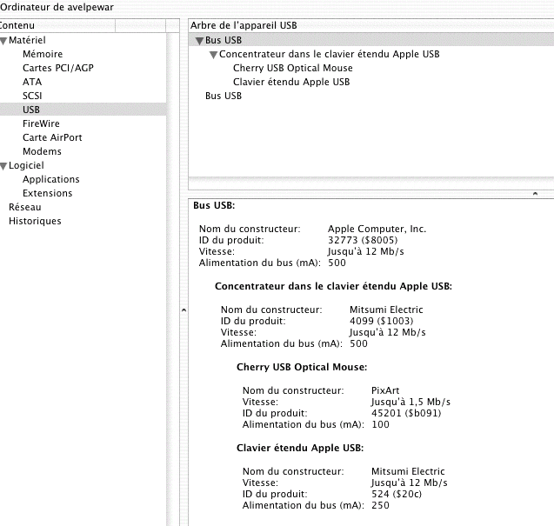
Task: Click bus power value 100
Action: (380, 424)
